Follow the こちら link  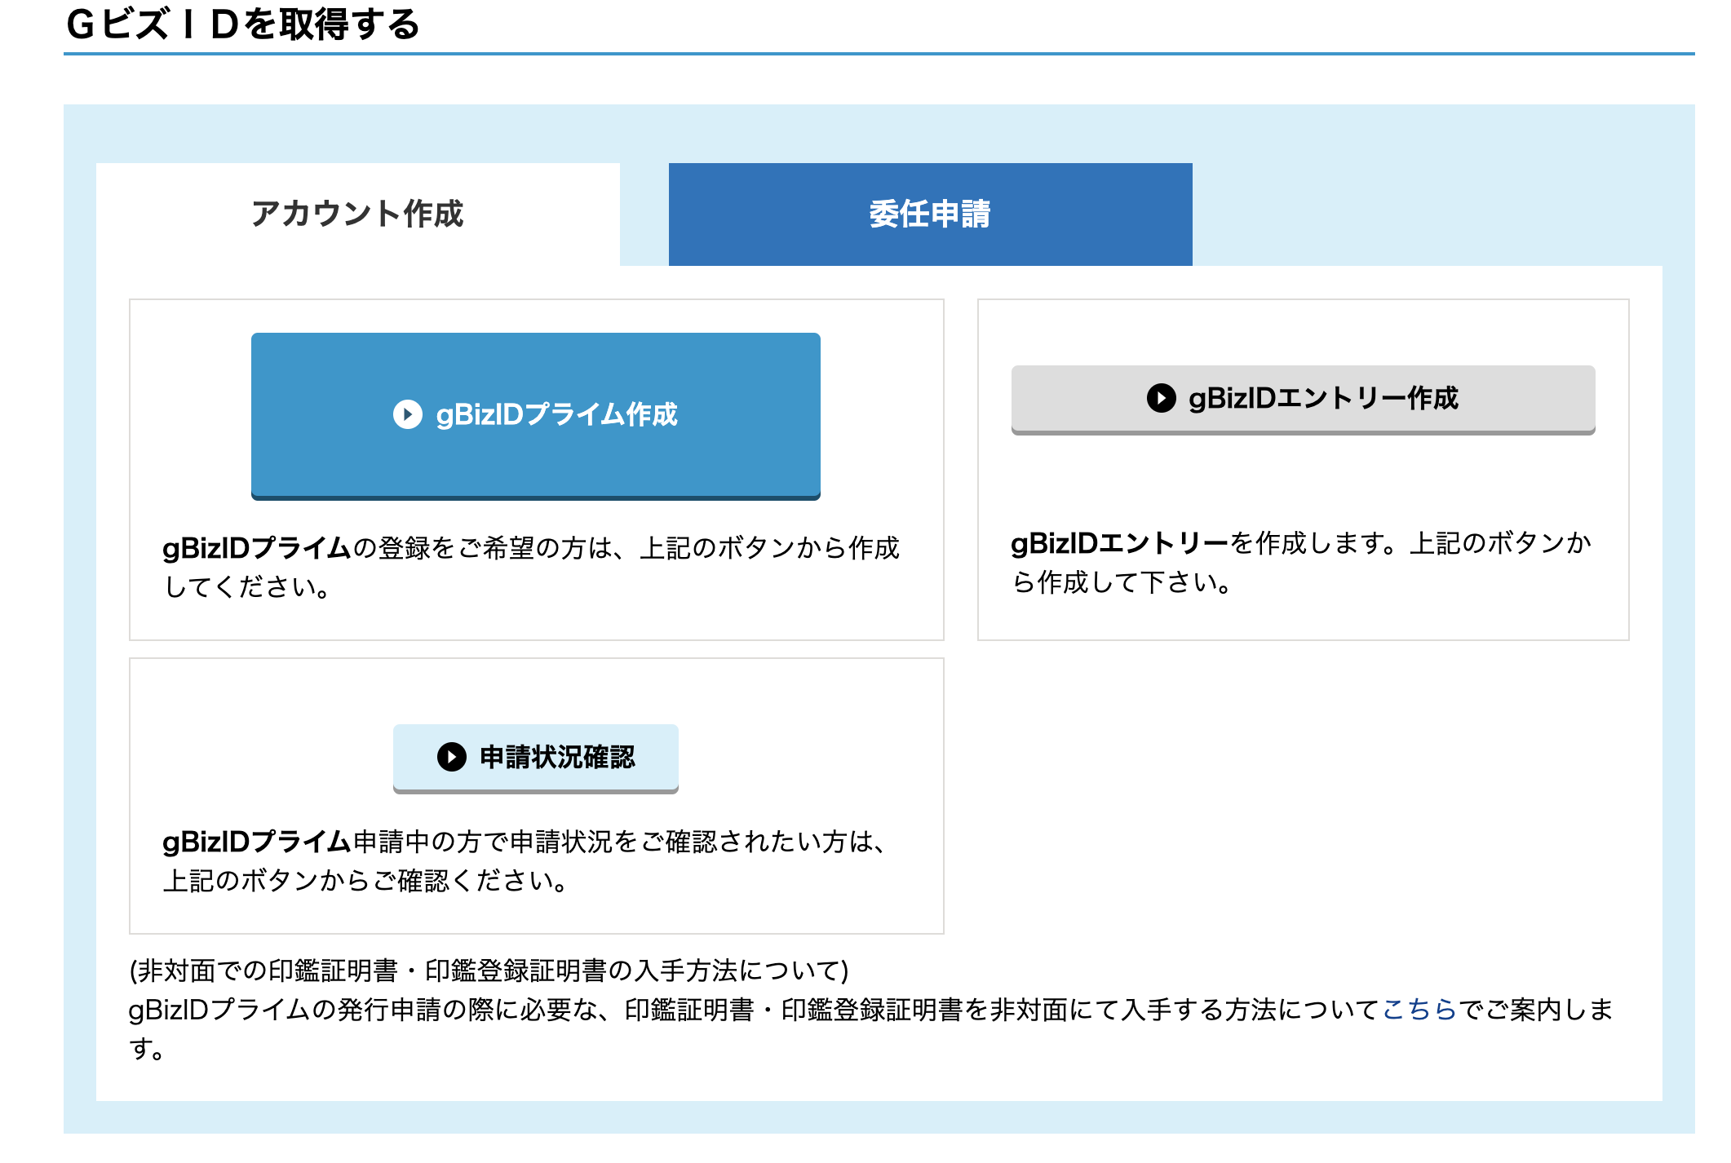[x=1419, y=1010]
